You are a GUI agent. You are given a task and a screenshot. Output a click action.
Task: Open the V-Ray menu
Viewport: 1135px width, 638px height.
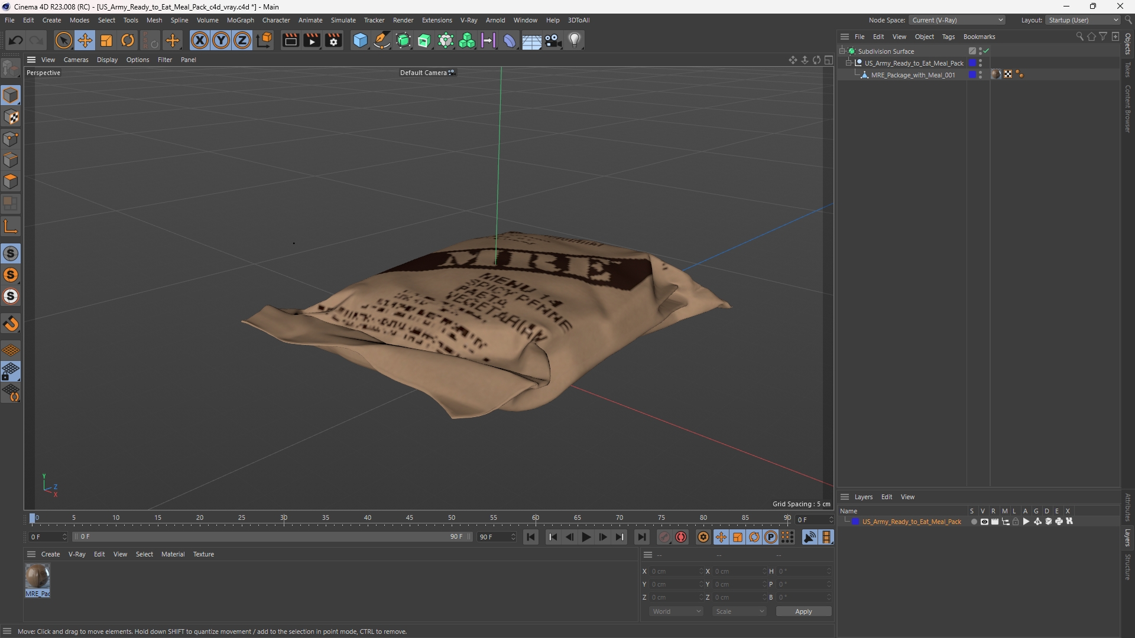pos(469,20)
